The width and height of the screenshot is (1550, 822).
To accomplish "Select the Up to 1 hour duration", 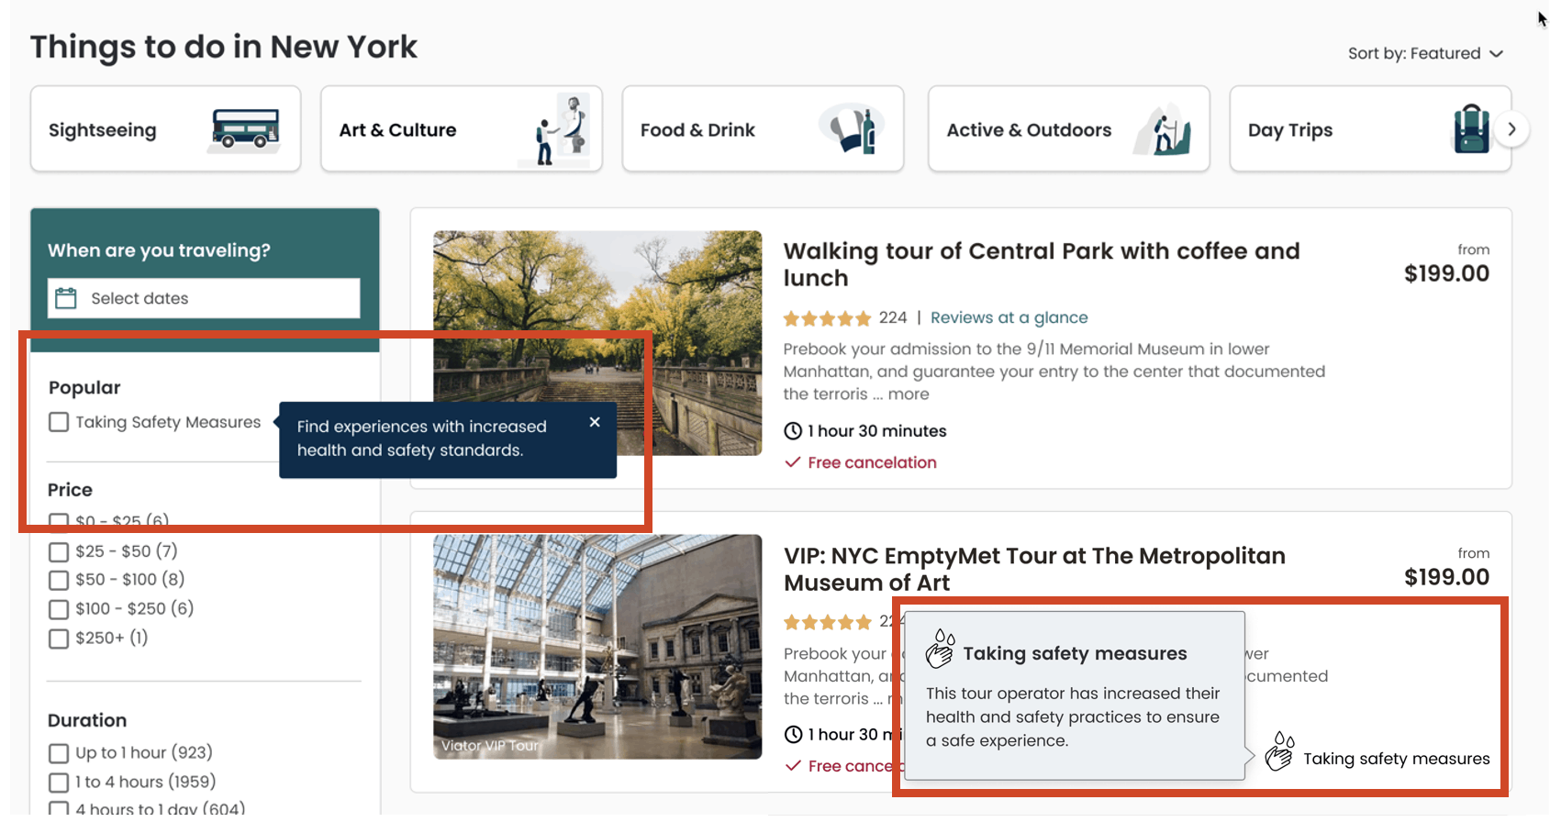I will (59, 753).
